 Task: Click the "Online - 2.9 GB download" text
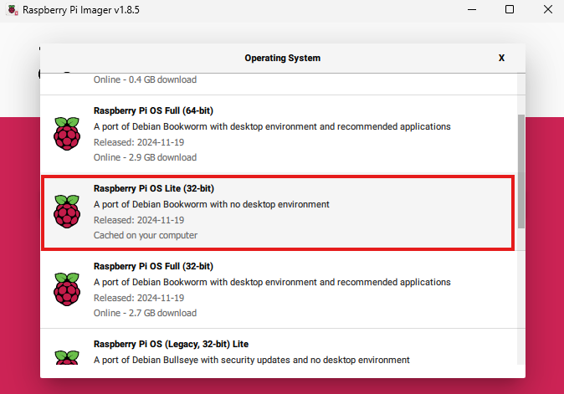click(145, 157)
